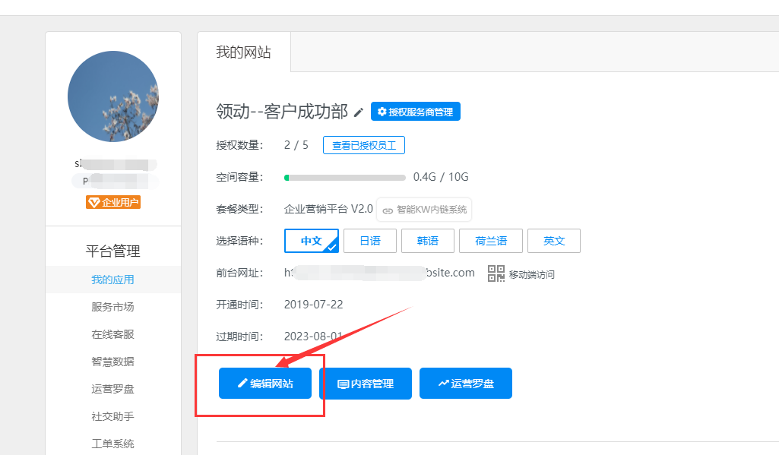Open 我的应用 in sidebar
Screen dimensions: 779x455
(112, 280)
